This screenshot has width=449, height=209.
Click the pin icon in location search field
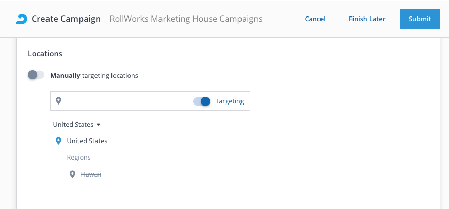point(59,101)
